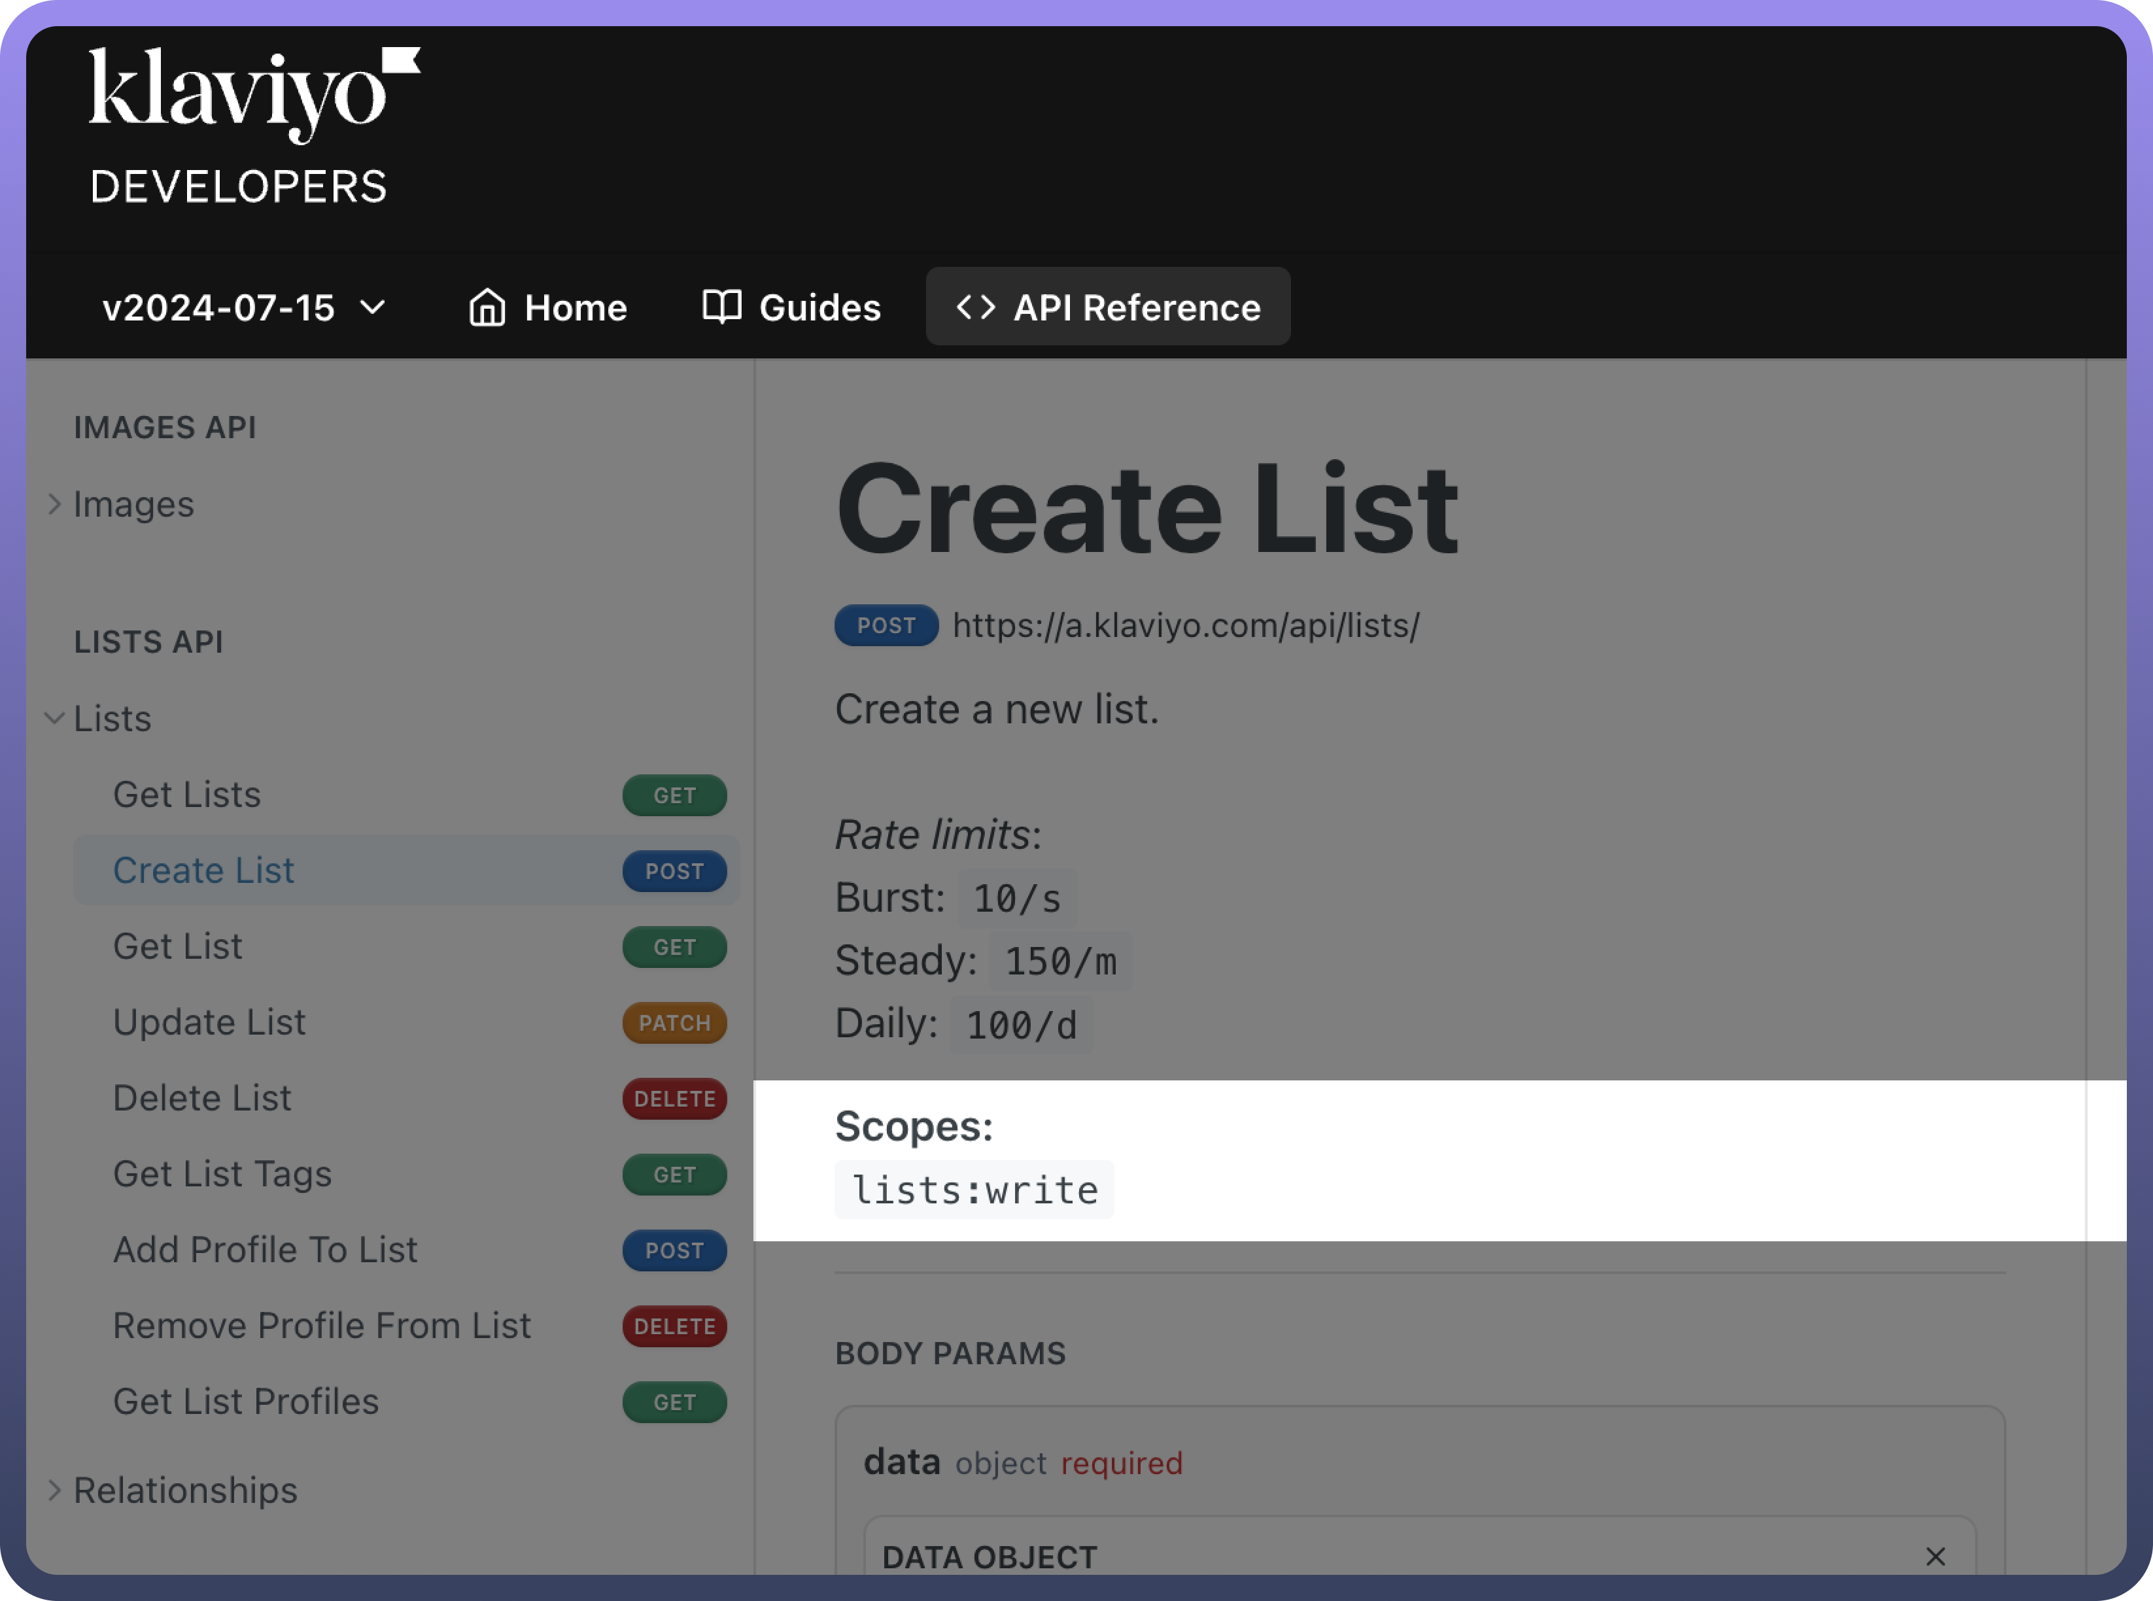Screen dimensions: 2153x1601
Task: Click the PATCH badge beside Update List
Action: (674, 1024)
